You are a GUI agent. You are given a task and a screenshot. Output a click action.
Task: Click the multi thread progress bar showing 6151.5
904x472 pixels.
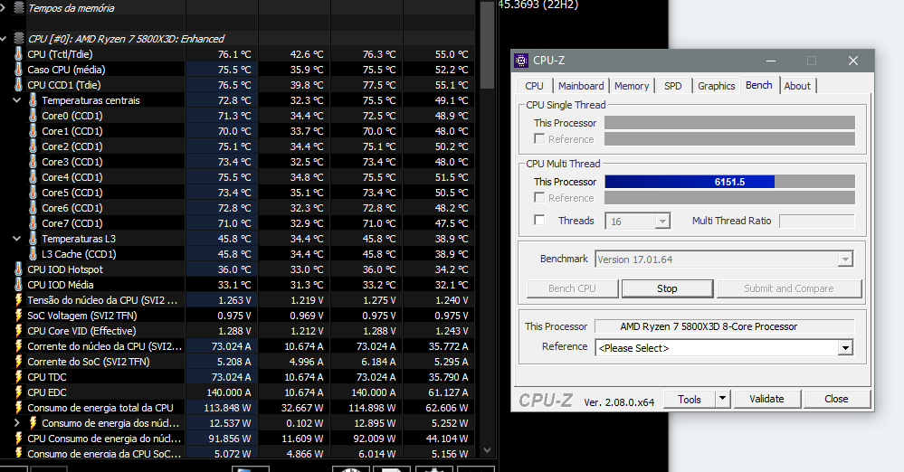(x=729, y=182)
